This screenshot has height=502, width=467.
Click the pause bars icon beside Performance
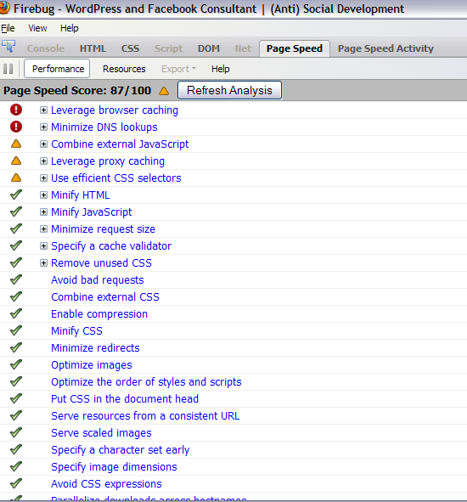(x=8, y=69)
